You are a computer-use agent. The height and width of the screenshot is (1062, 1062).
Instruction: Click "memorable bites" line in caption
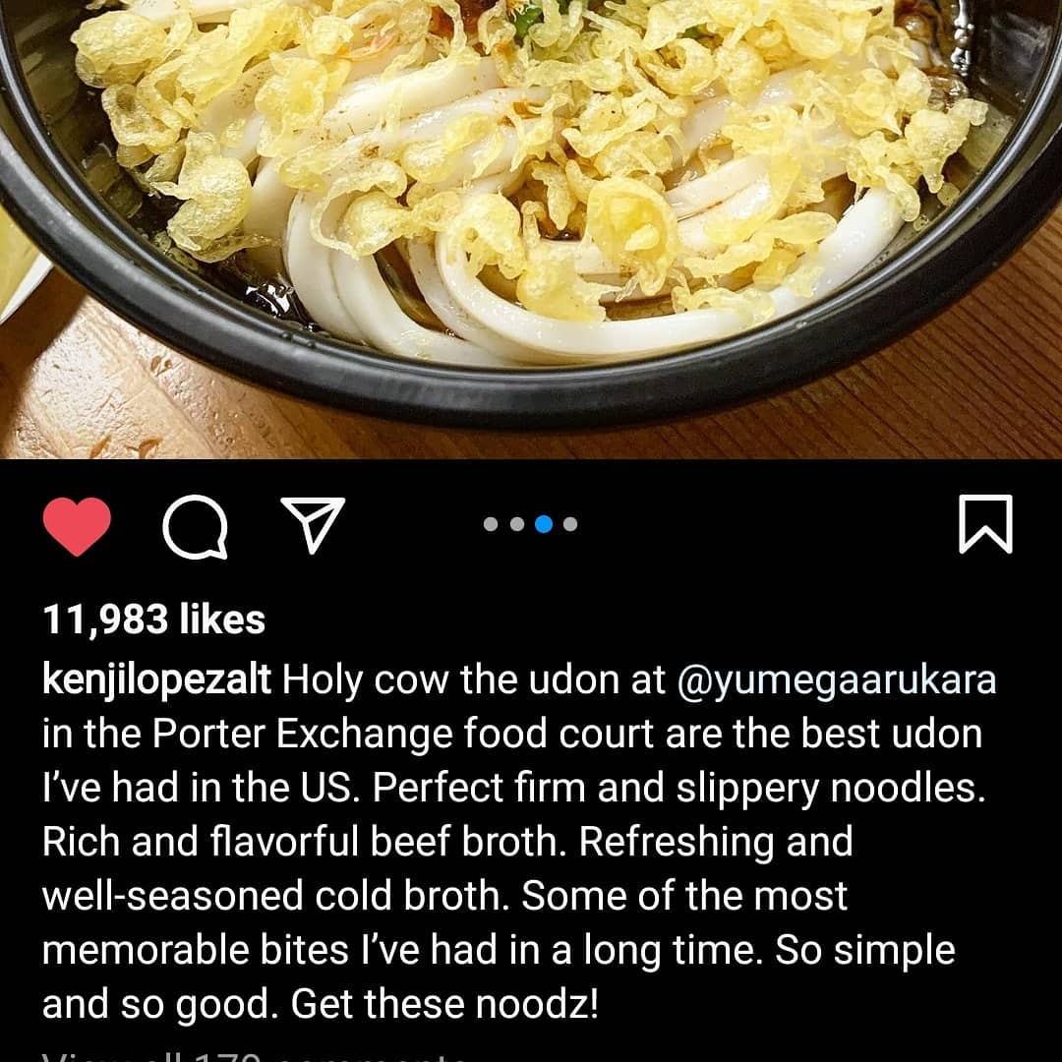(x=195, y=950)
